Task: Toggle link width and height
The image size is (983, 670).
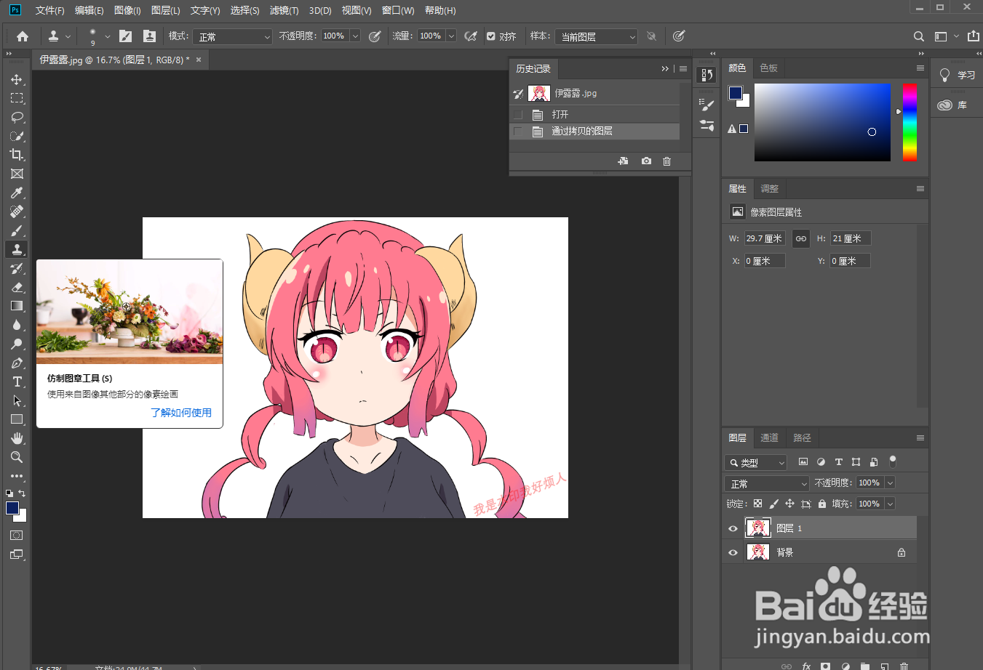Action: pos(801,238)
